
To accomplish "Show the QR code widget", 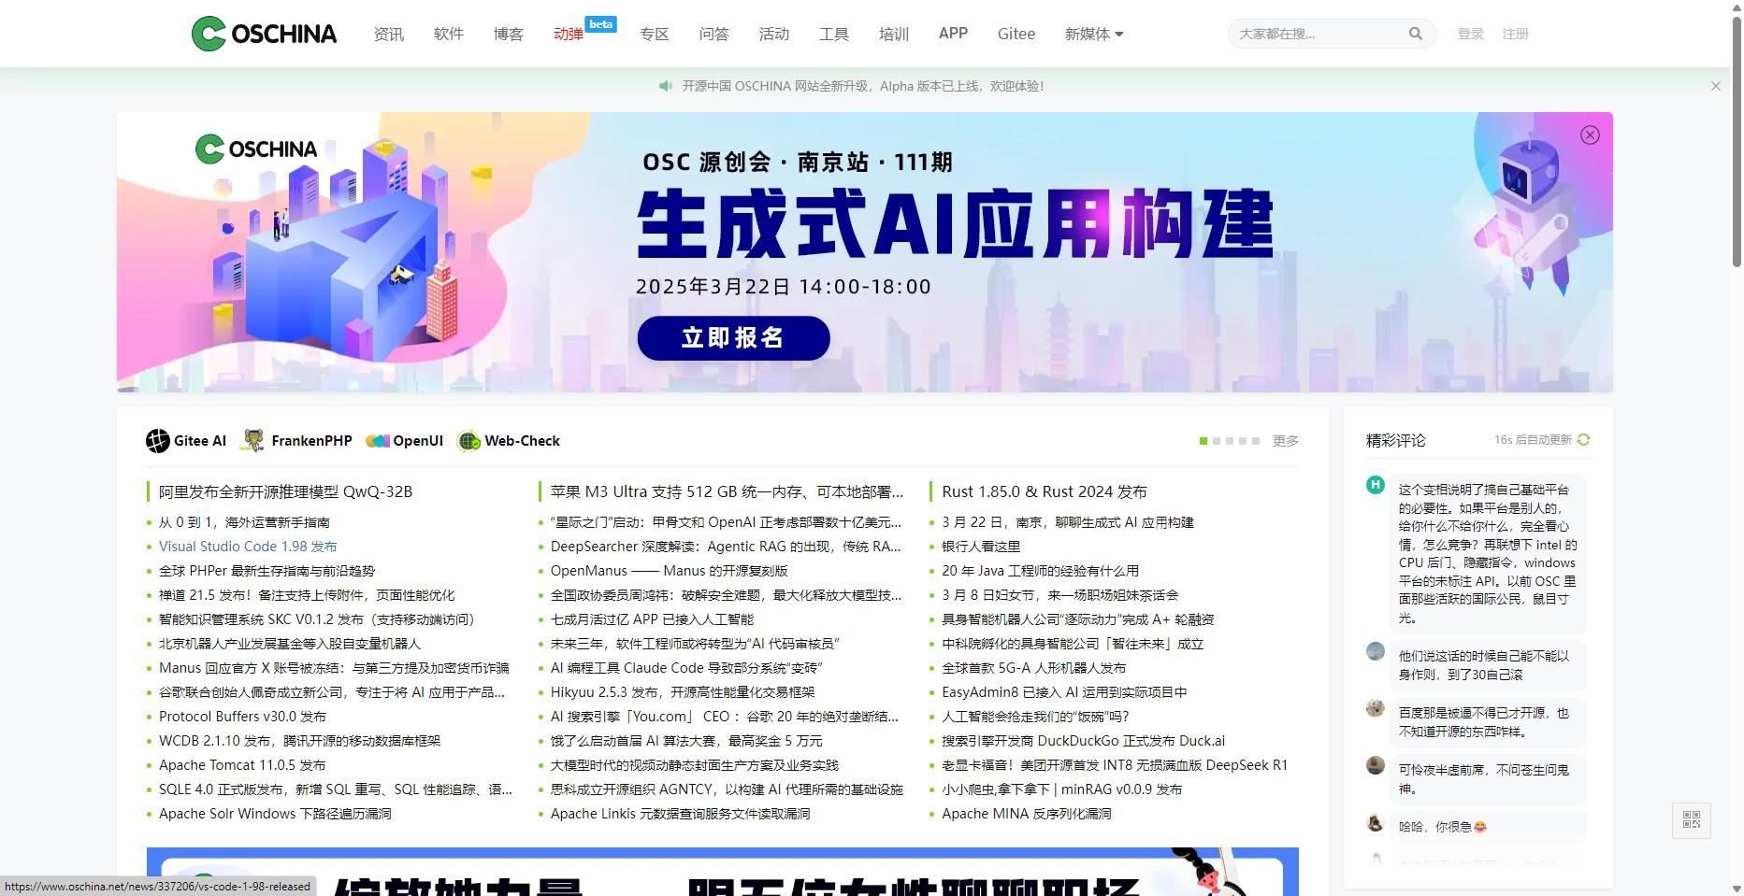I will point(1691,820).
